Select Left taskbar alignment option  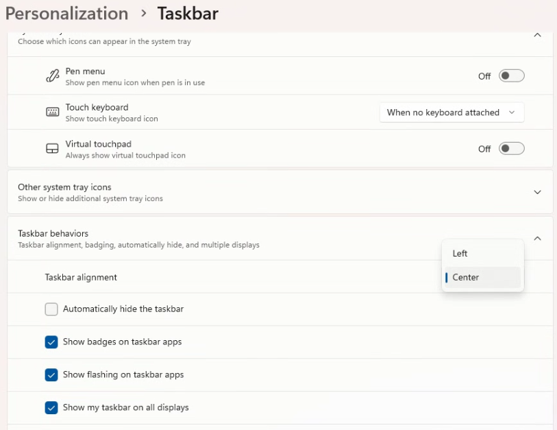point(460,254)
